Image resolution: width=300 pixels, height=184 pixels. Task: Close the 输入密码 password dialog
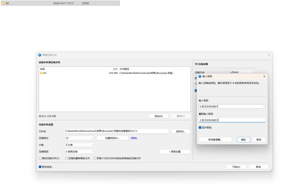coord(264,77)
